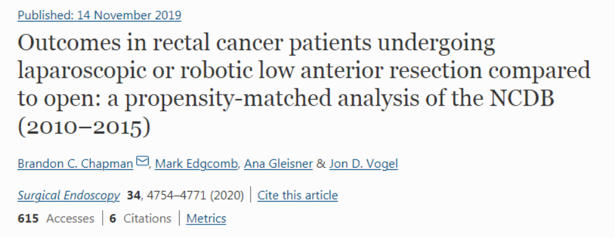This screenshot has width=615, height=238.
Task: Click Cite this article
Action: tap(297, 195)
